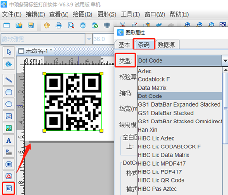Viewport: 228px width, 195px height.
Task: Choose Dot Code in the list
Action: [x=180, y=96]
